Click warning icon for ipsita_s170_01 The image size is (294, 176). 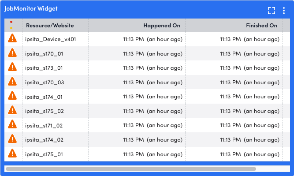(x=12, y=52)
